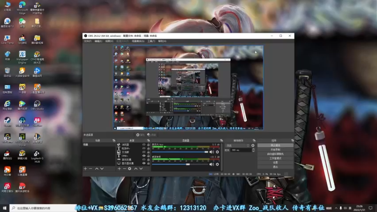The height and width of the screenshot is (212, 377).
Task: Click the Windows taskbar search box
Action: [x=43, y=208]
